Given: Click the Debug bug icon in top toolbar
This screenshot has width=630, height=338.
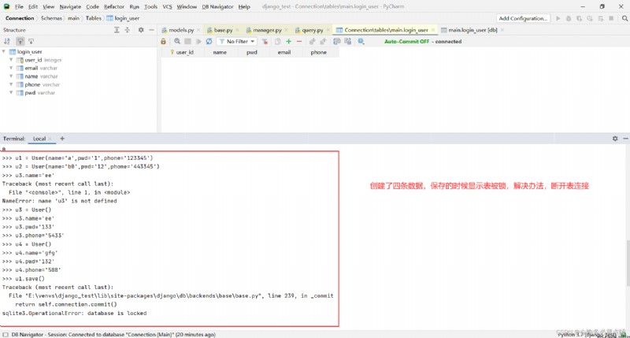Looking at the screenshot, I should (x=569, y=18).
